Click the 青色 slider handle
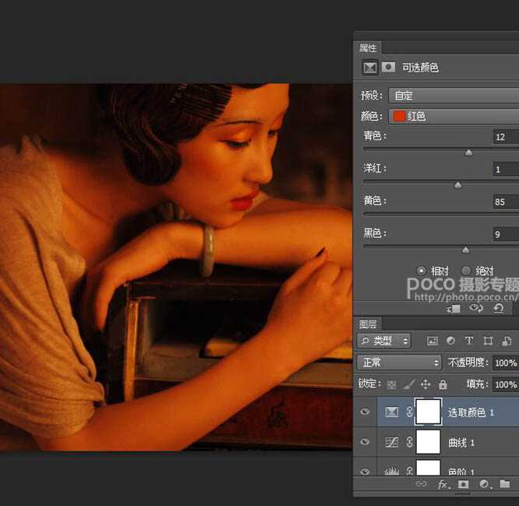Image resolution: width=519 pixels, height=506 pixels. (x=468, y=153)
